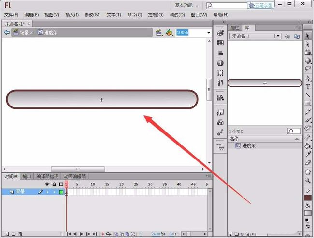Open the Components panel icon
314x238 pixels.
tap(220, 122)
